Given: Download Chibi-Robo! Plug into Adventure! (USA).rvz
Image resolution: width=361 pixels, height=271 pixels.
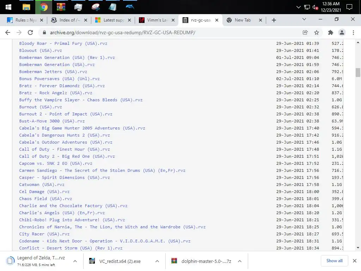Looking at the screenshot, I should click(72, 220).
